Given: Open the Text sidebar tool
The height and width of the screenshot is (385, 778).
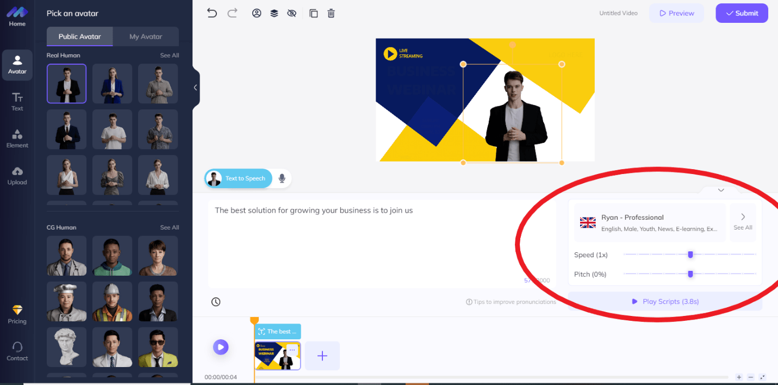Looking at the screenshot, I should point(17,102).
